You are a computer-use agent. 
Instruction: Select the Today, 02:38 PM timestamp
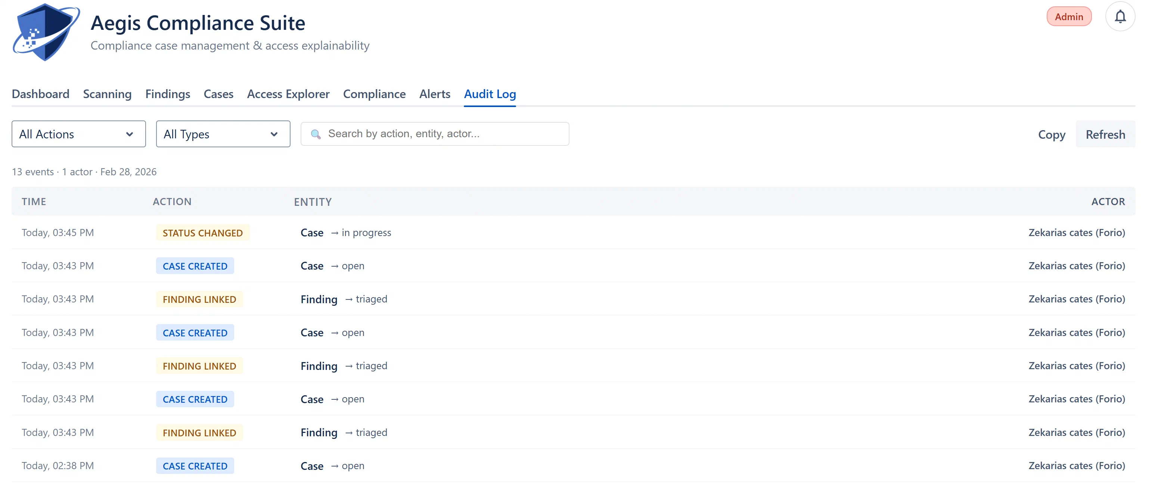58,466
